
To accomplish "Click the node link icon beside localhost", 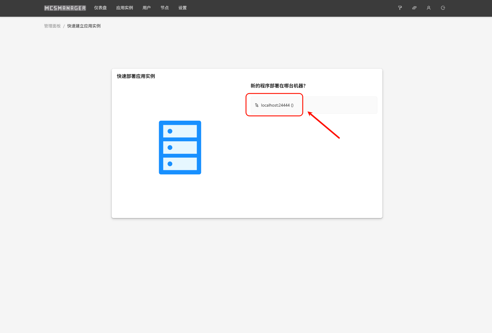I will click(257, 105).
